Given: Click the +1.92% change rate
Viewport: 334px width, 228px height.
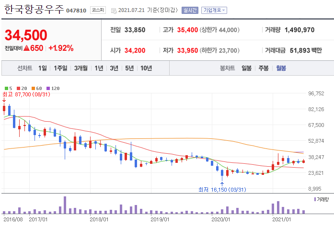Looking at the screenshot, I should pyautogui.click(x=61, y=48).
